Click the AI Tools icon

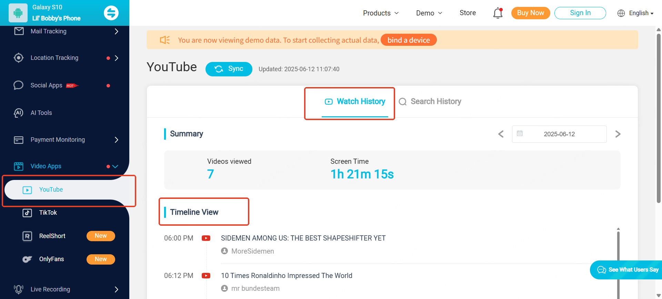point(19,113)
